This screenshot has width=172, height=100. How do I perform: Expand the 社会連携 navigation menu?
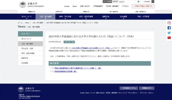[123, 17]
